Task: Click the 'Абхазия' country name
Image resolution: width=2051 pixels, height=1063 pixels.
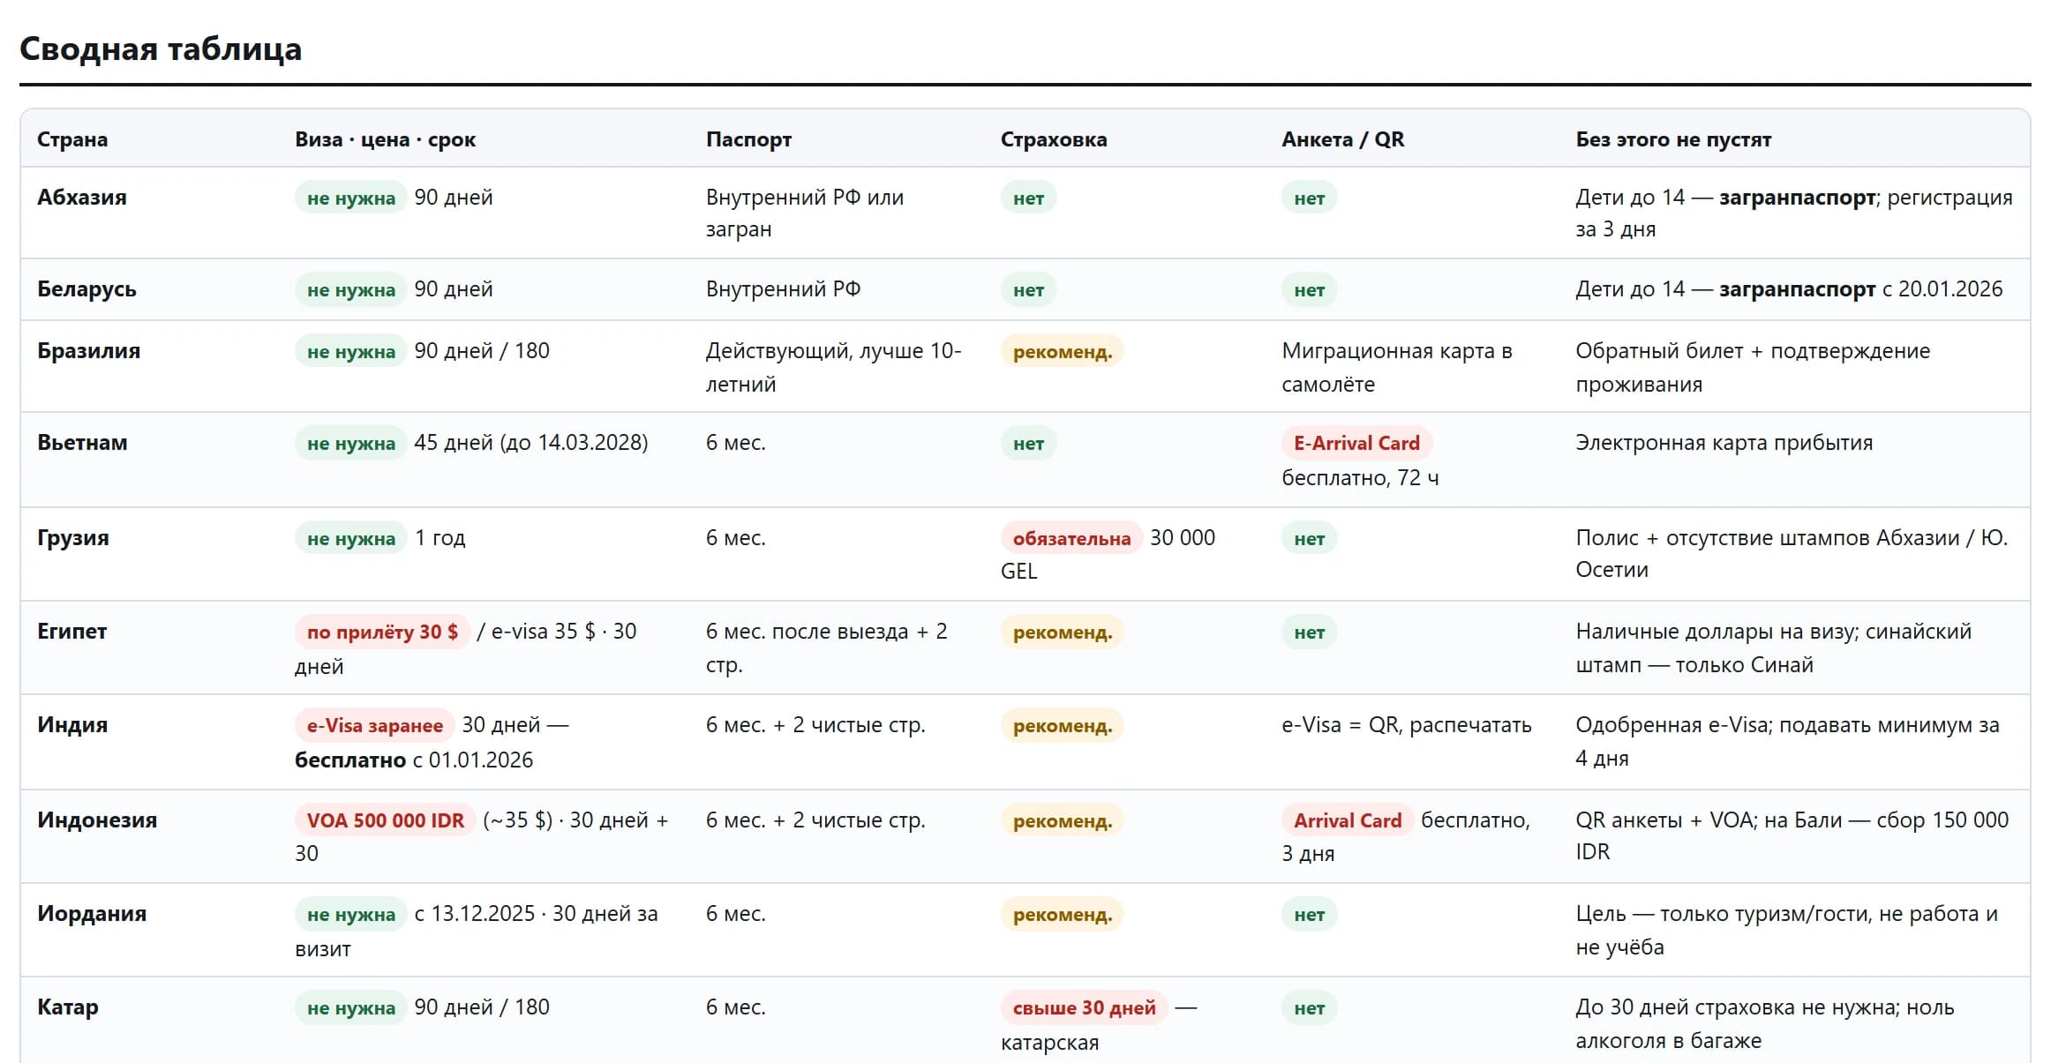Action: (x=82, y=197)
